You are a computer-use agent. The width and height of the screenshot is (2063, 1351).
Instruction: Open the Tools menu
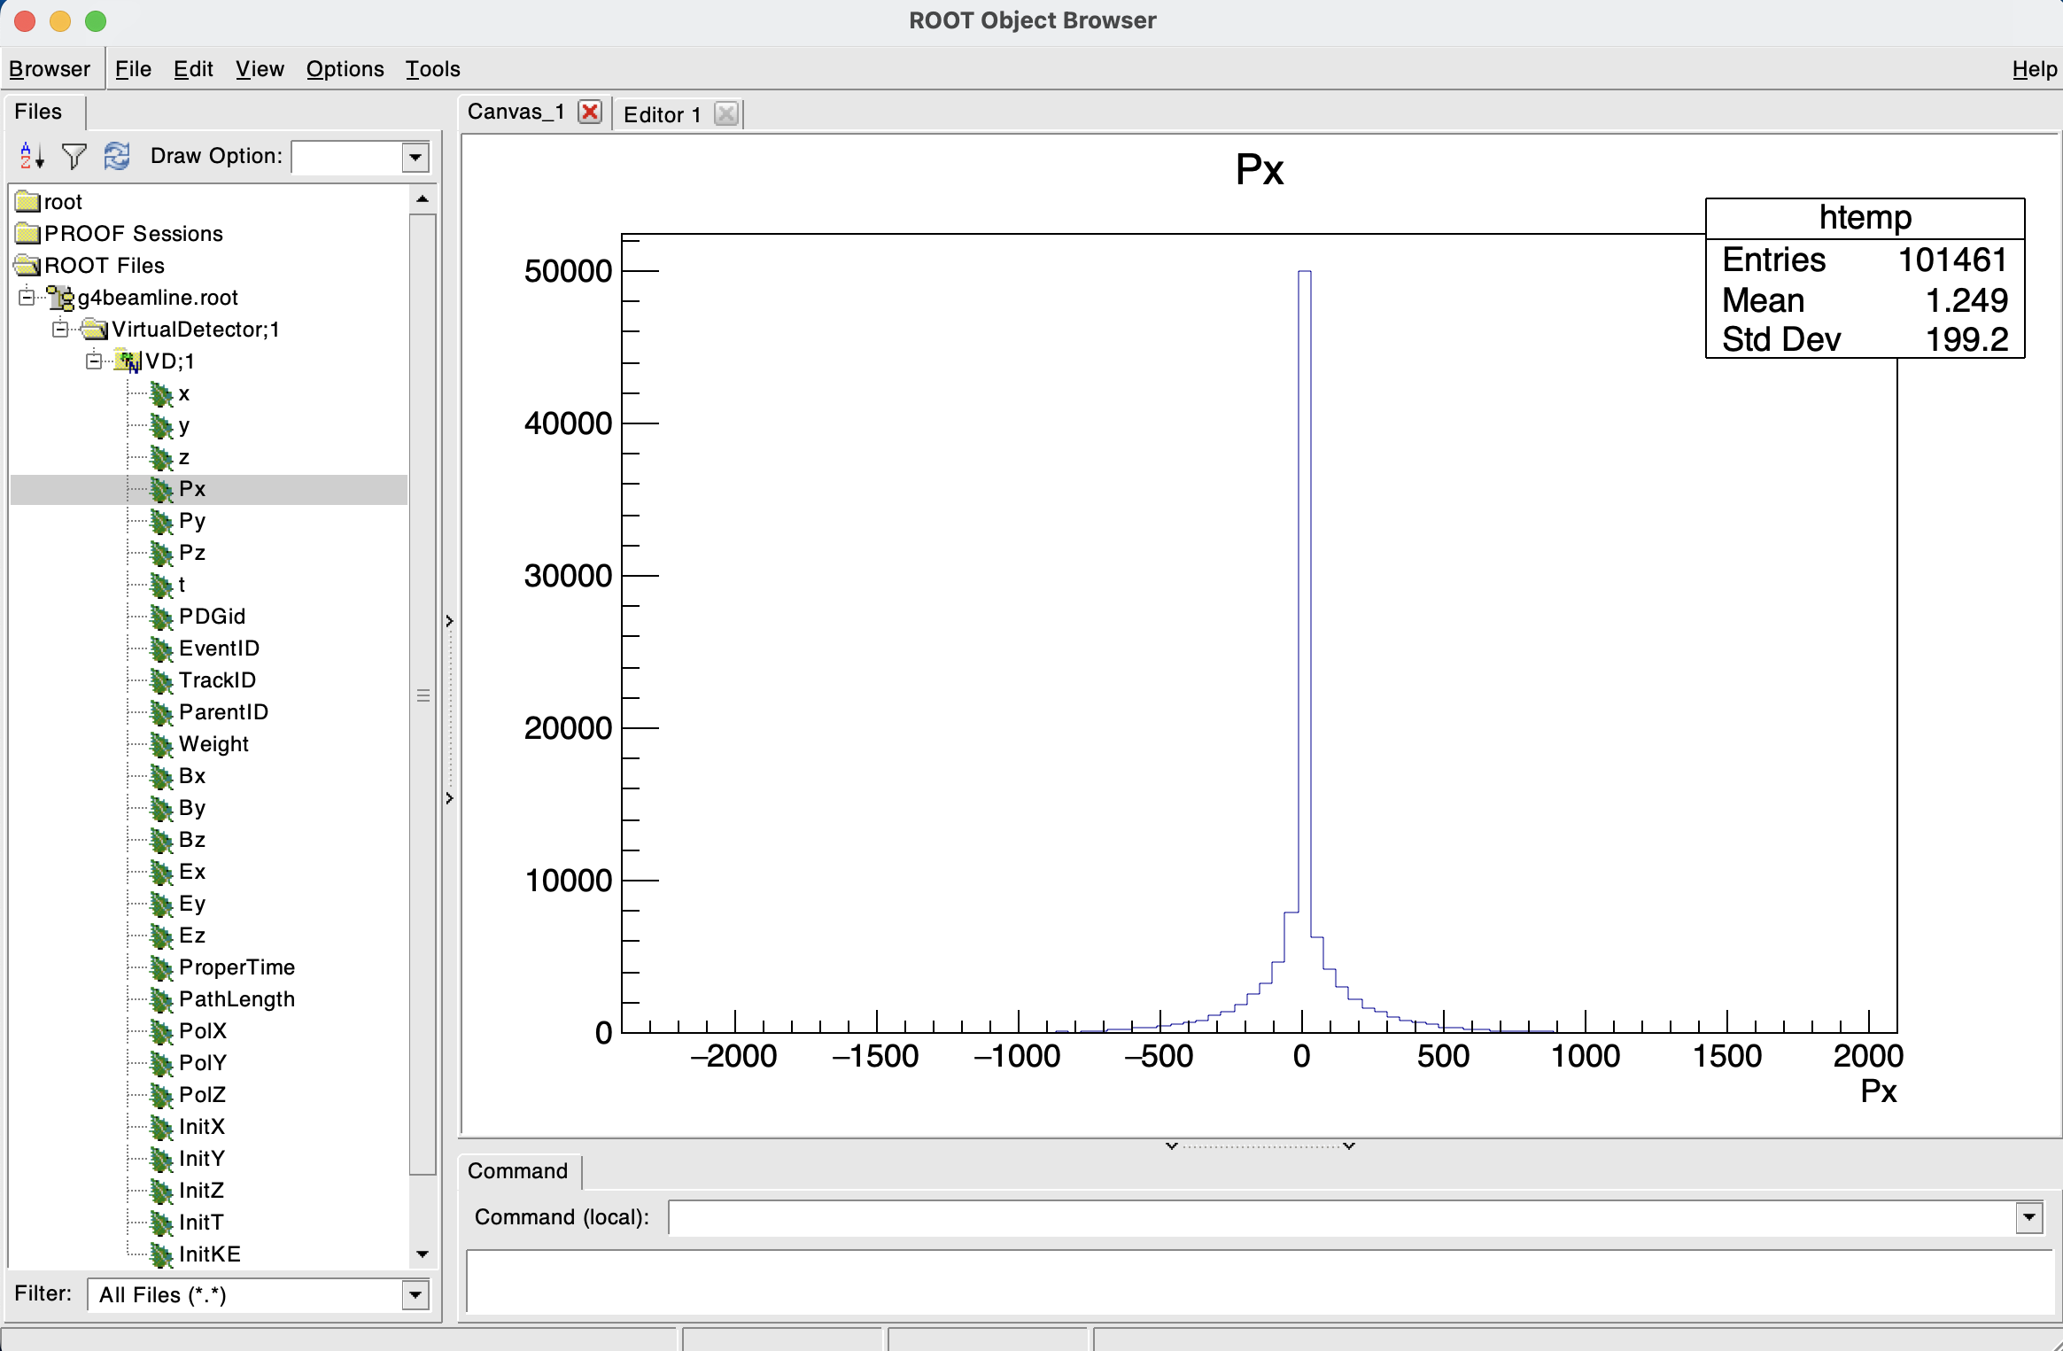click(431, 68)
